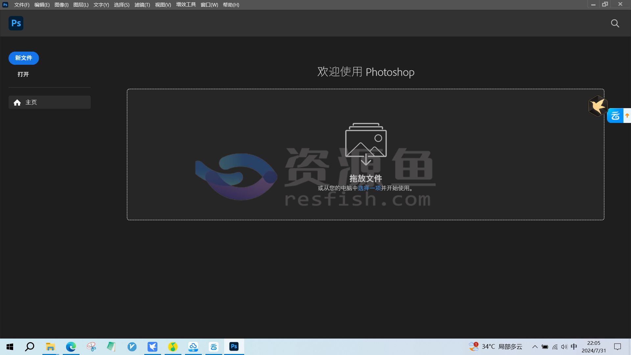Toggle the 中 input method indicator
The width and height of the screenshot is (631, 355).
click(574, 347)
